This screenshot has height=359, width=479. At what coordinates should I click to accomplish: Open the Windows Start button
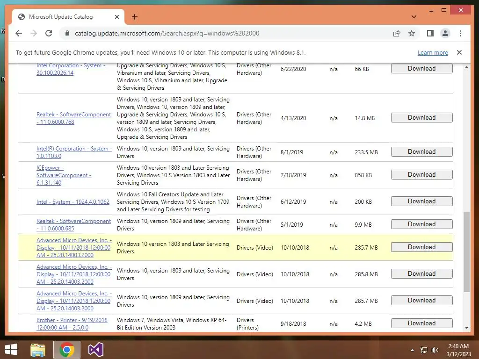tap(11, 350)
